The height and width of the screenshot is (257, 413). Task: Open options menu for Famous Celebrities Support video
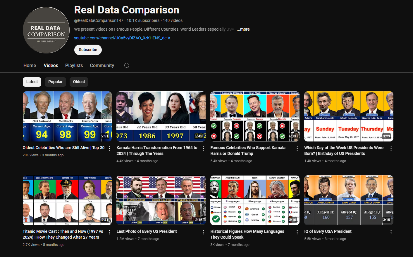click(x=297, y=148)
